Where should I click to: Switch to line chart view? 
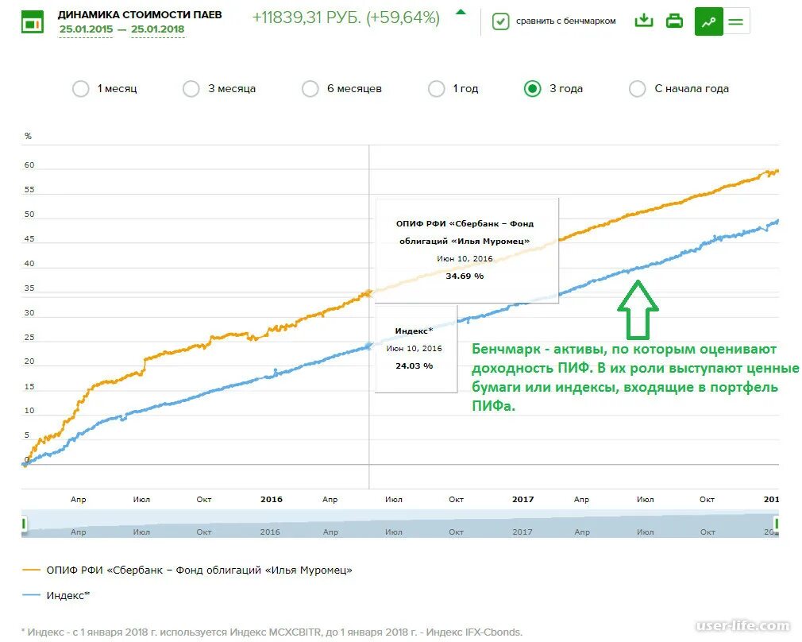[x=708, y=21]
